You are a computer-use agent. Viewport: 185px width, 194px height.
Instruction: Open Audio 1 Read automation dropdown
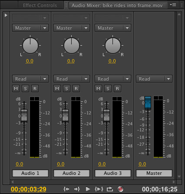pyautogui.click(x=30, y=79)
